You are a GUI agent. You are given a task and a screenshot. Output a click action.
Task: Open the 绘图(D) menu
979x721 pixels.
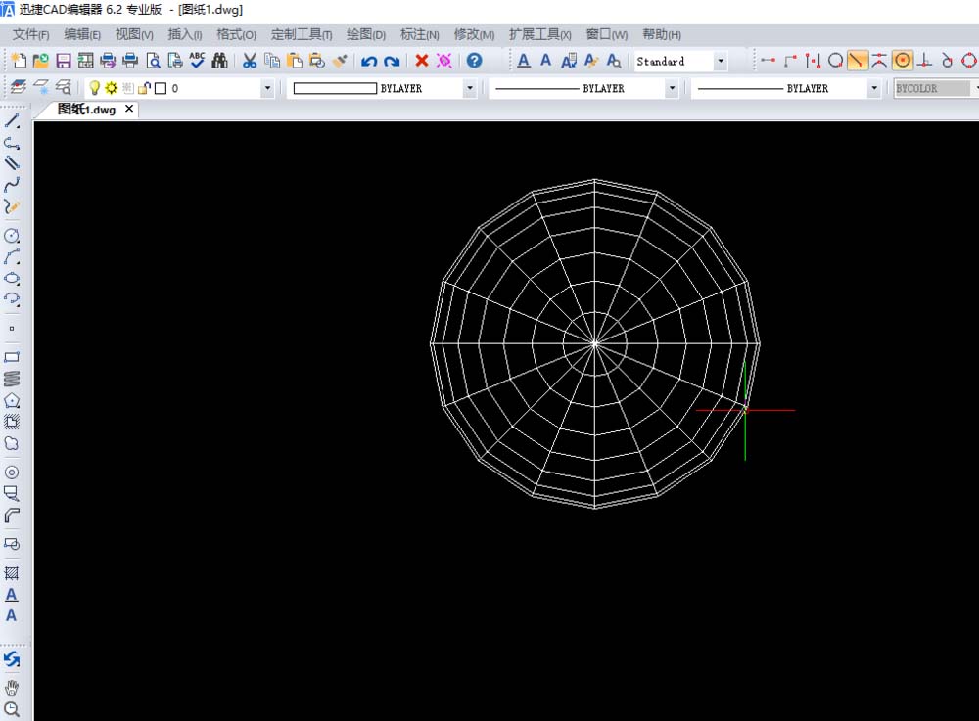click(366, 34)
